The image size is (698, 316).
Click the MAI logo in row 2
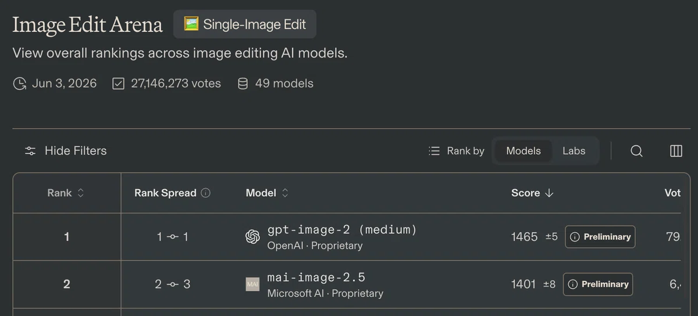click(252, 284)
